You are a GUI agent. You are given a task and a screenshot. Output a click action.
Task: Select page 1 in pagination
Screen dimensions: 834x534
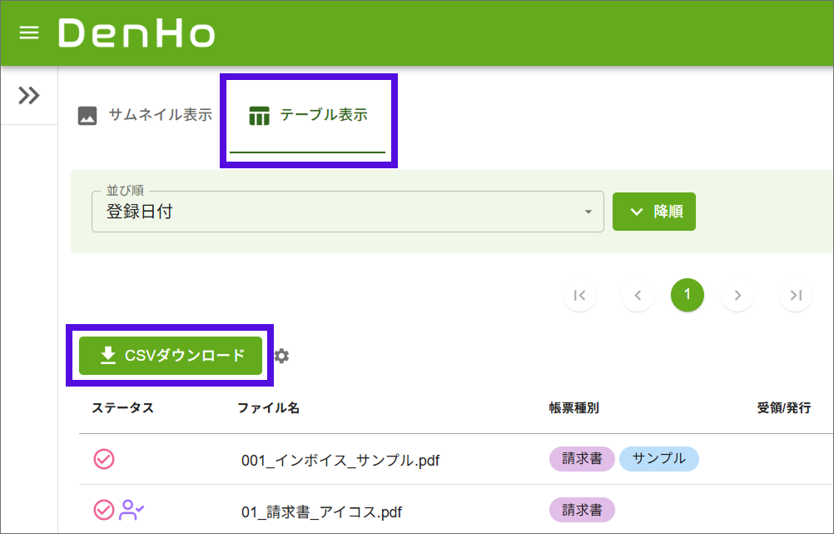[x=688, y=295]
